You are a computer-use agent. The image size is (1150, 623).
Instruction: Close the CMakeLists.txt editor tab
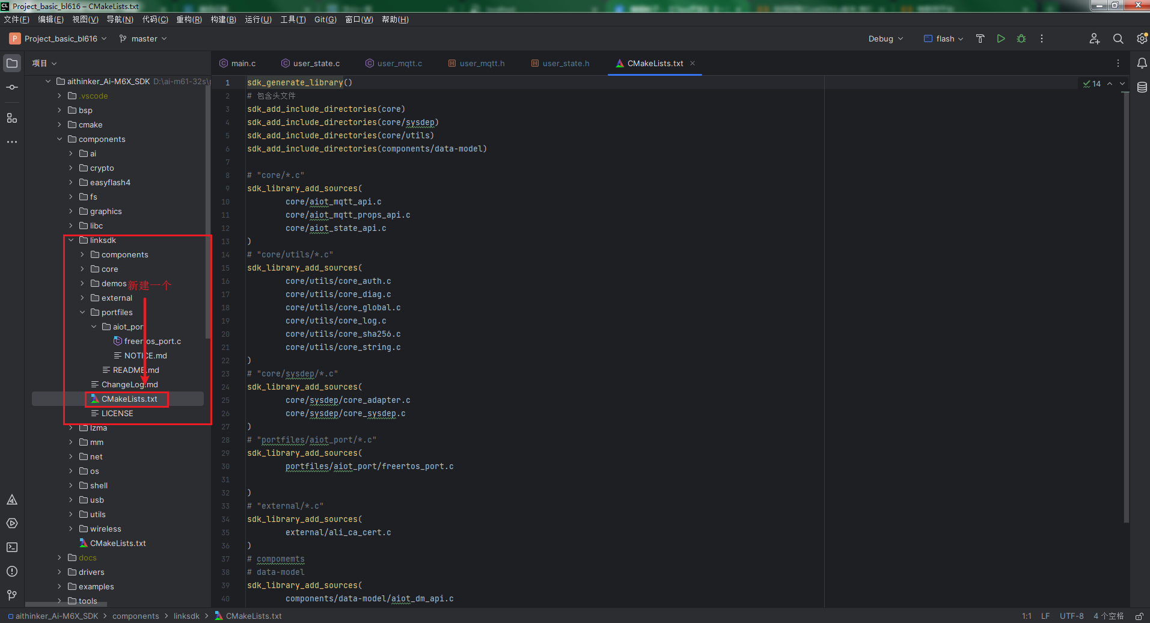[x=693, y=63]
